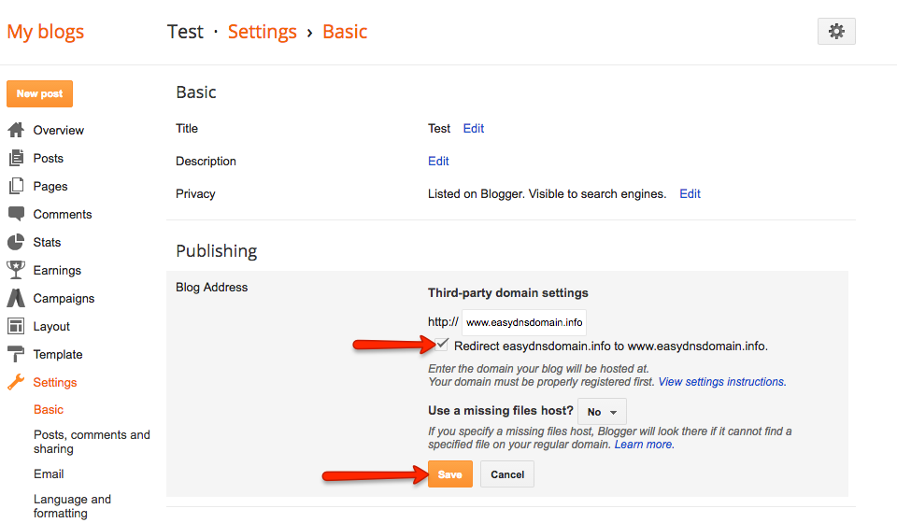The image size is (897, 523).
Task: Select the Basic settings sub-item
Action: click(49, 409)
